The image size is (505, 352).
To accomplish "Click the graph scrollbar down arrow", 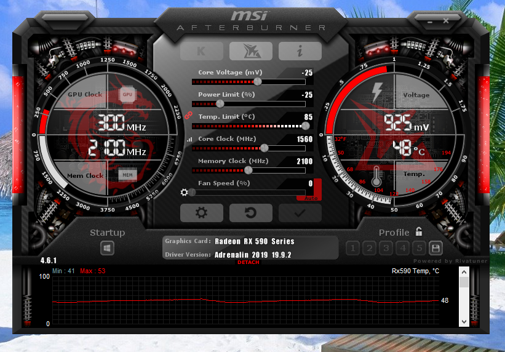I will point(464,322).
